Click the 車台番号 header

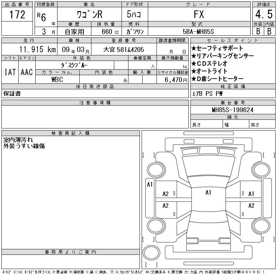pyautogui.click(x=233, y=102)
